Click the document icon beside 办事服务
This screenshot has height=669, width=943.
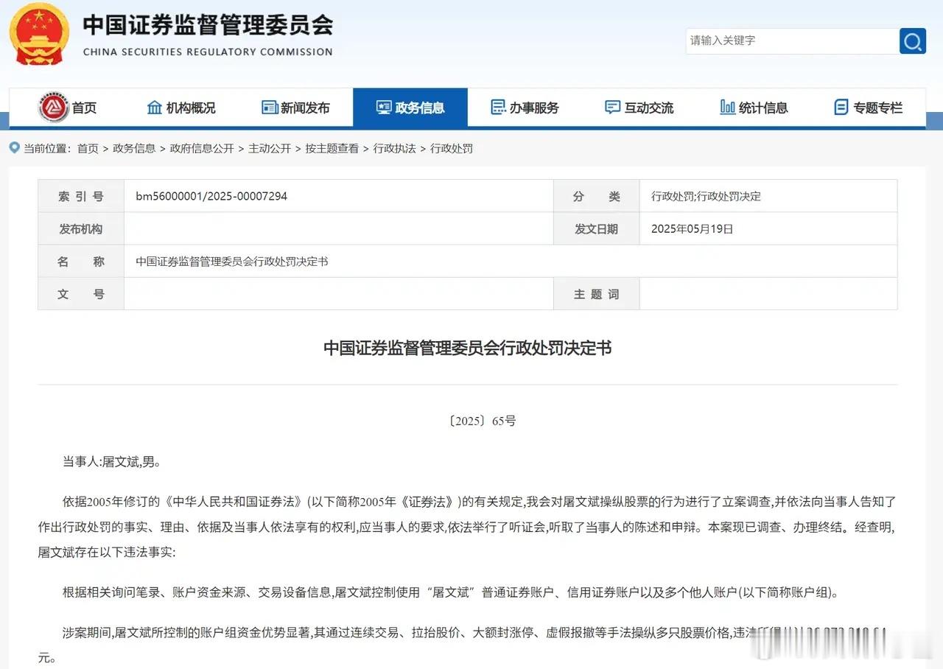[x=498, y=108]
